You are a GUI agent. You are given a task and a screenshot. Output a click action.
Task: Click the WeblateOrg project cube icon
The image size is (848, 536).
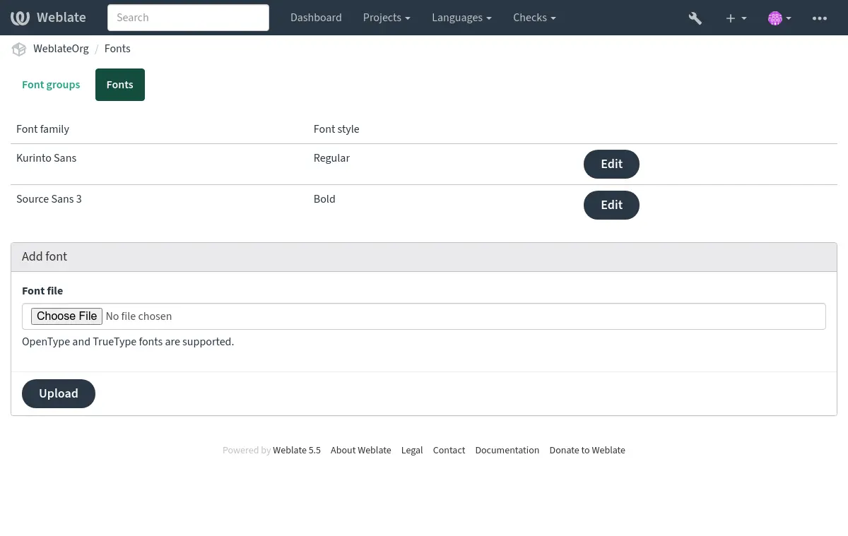pos(19,49)
